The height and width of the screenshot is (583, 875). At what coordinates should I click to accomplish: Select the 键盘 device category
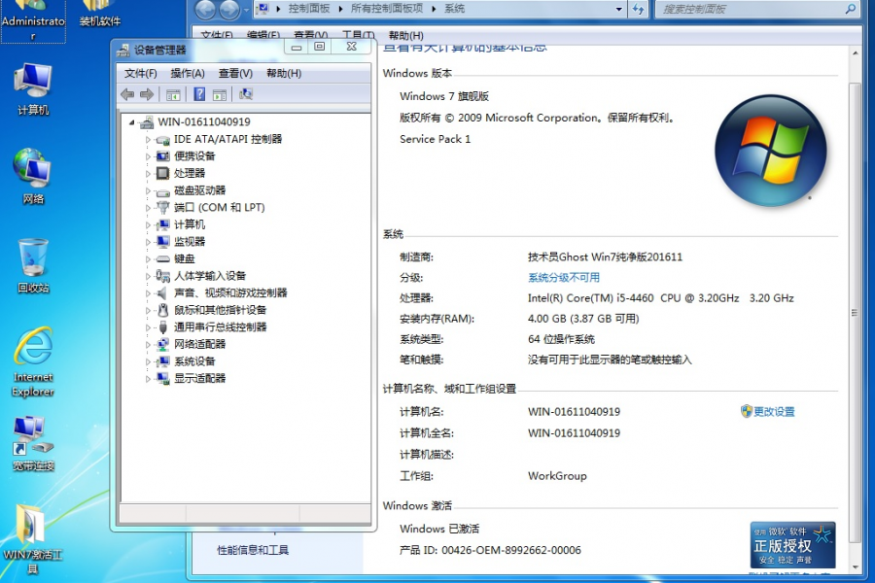click(x=184, y=258)
